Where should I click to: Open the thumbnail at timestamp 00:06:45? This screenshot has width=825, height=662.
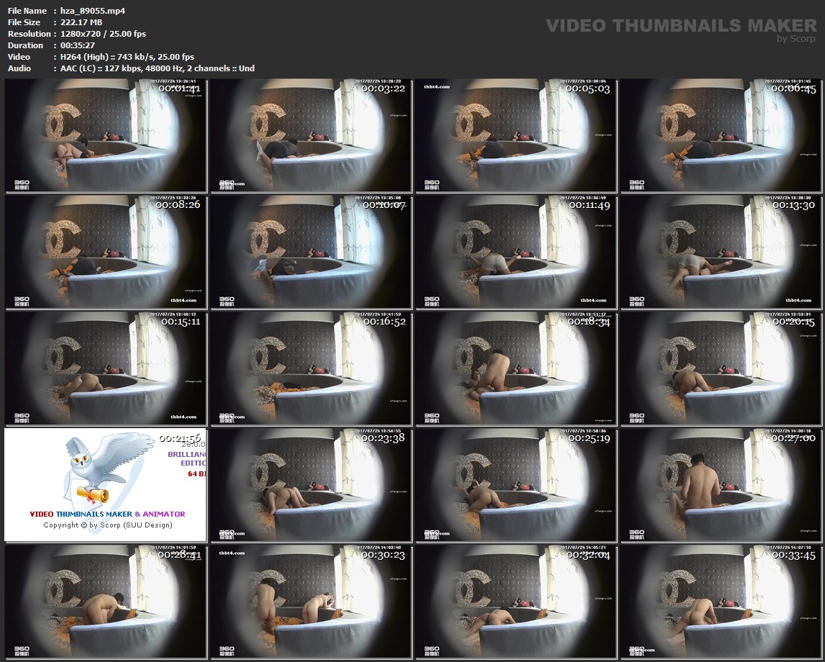[721, 136]
